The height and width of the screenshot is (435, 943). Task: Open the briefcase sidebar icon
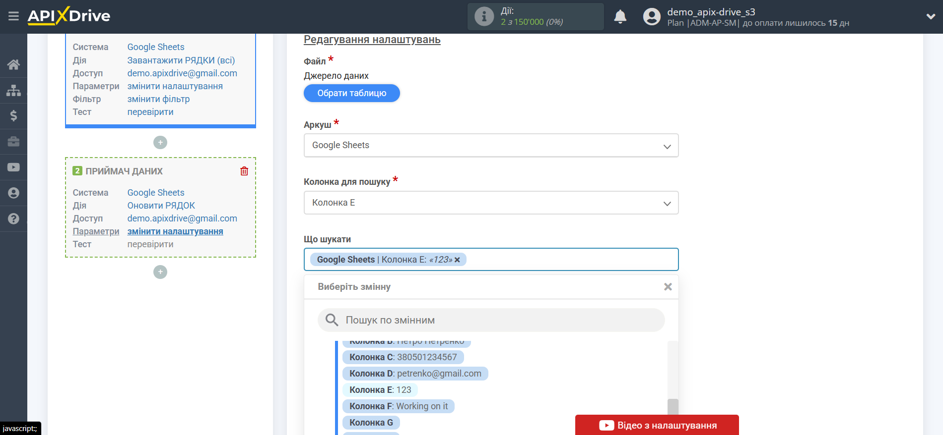13,142
